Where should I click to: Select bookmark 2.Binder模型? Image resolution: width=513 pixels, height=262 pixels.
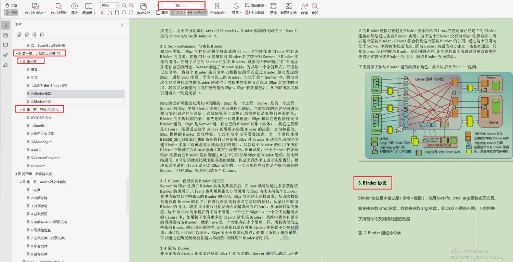(x=76, y=94)
